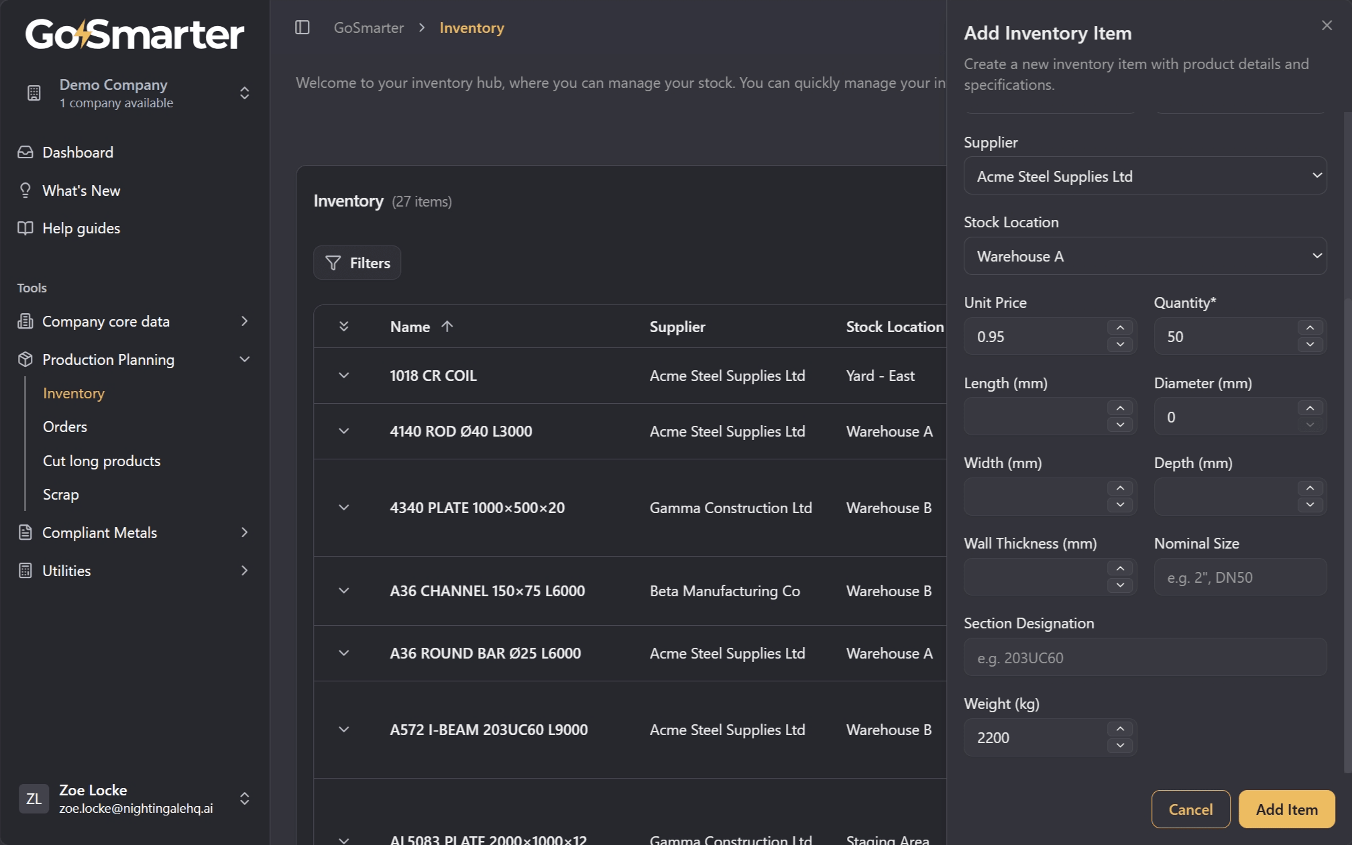The width and height of the screenshot is (1352, 845).
Task: Open Cut long products
Action: pos(101,461)
